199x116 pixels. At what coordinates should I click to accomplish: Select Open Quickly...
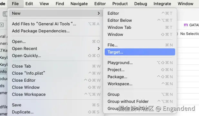(x=56, y=56)
